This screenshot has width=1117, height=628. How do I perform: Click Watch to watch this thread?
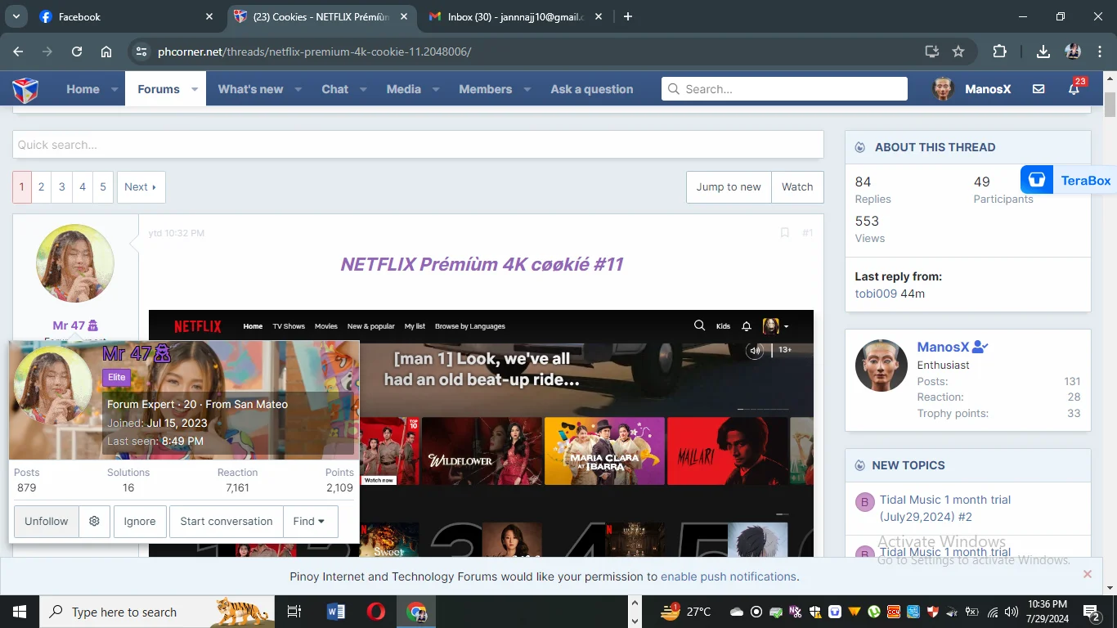click(797, 186)
